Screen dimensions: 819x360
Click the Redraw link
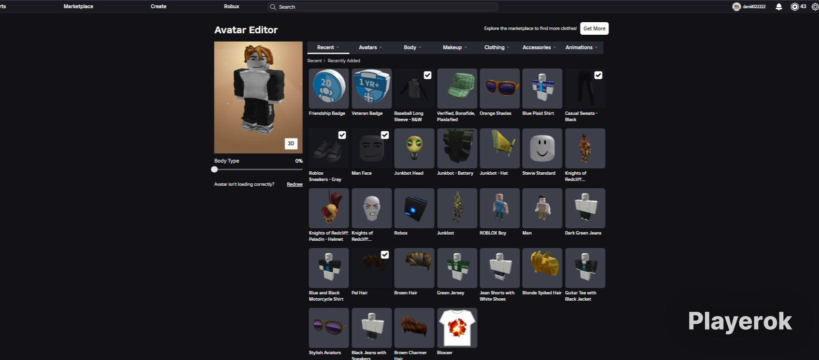tap(295, 184)
